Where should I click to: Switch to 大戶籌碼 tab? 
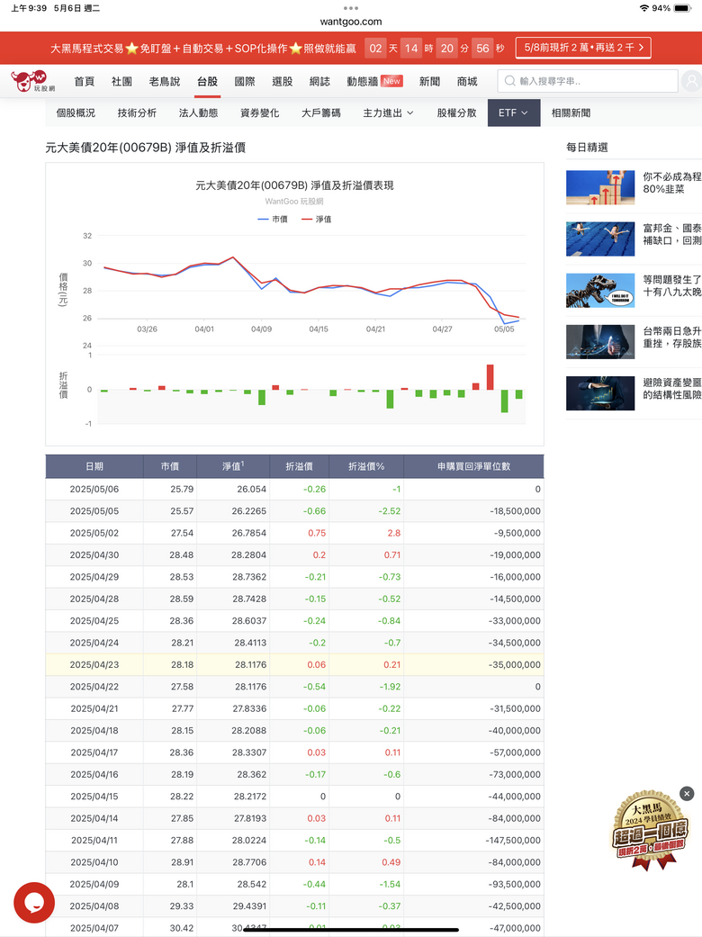(x=320, y=113)
